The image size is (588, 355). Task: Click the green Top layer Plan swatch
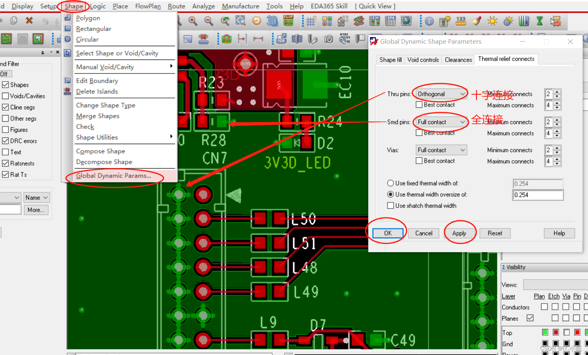pyautogui.click(x=545, y=333)
